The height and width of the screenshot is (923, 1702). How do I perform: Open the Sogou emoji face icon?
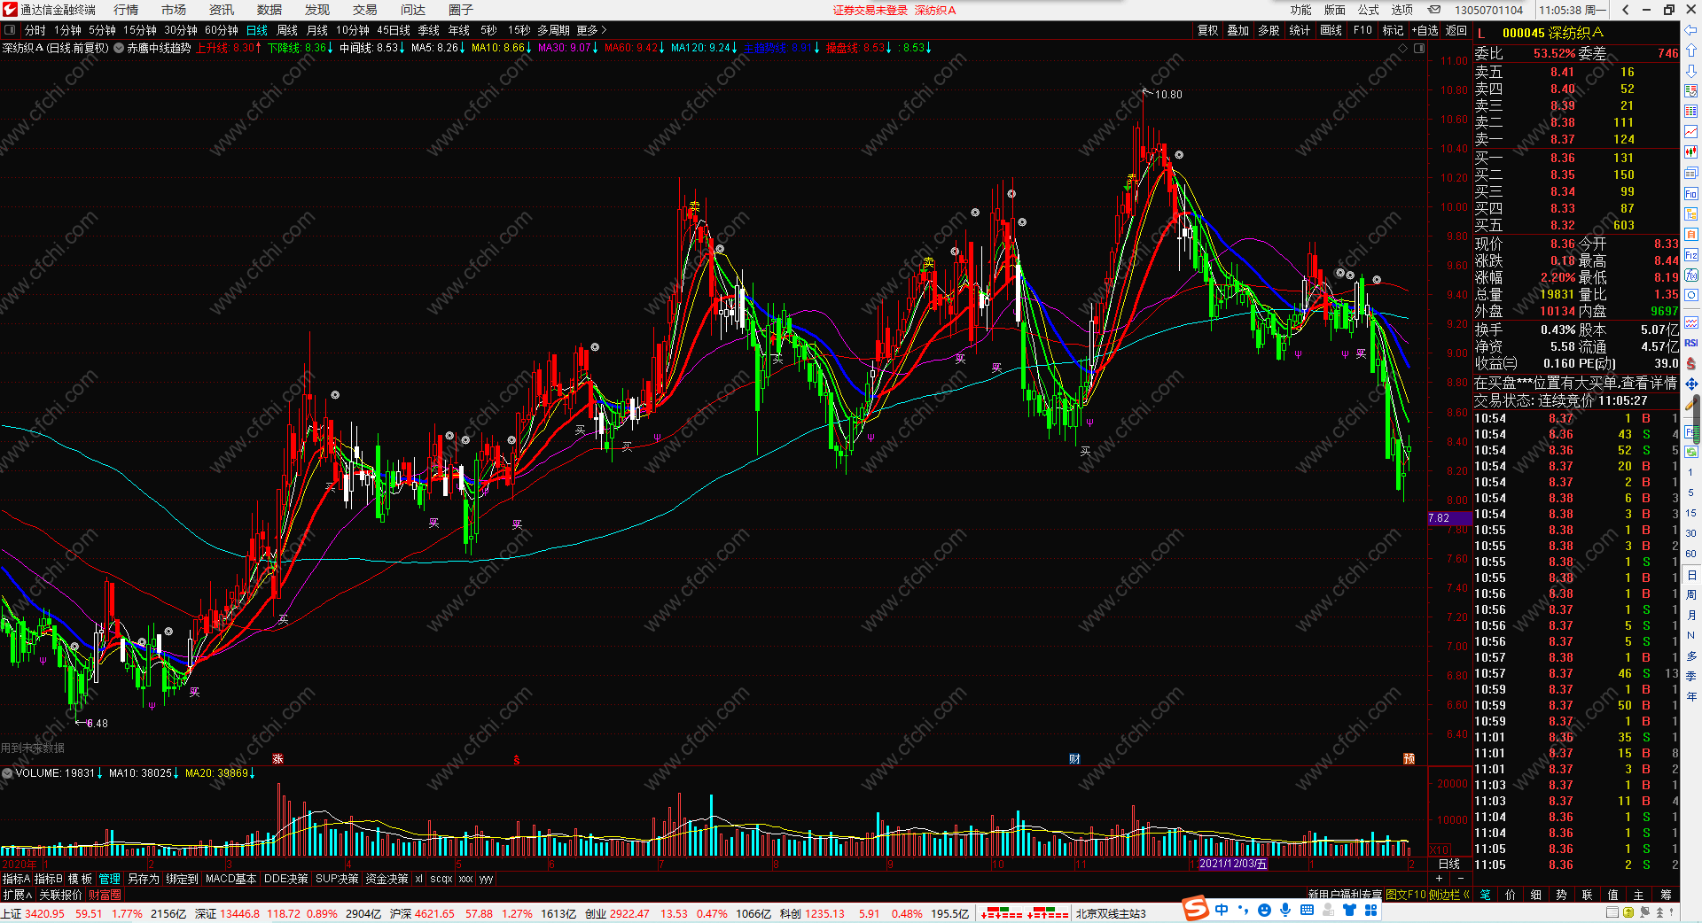[x=1264, y=910]
